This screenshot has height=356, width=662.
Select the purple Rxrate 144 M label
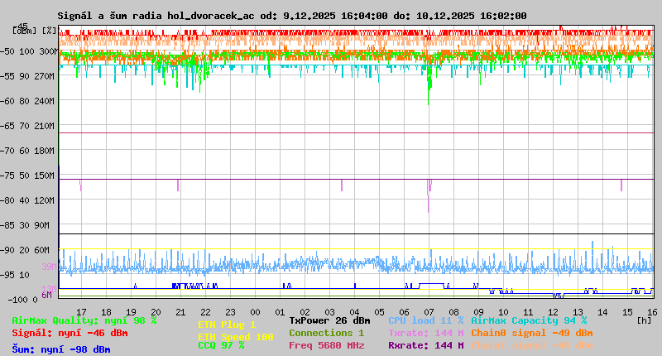coord(425,345)
